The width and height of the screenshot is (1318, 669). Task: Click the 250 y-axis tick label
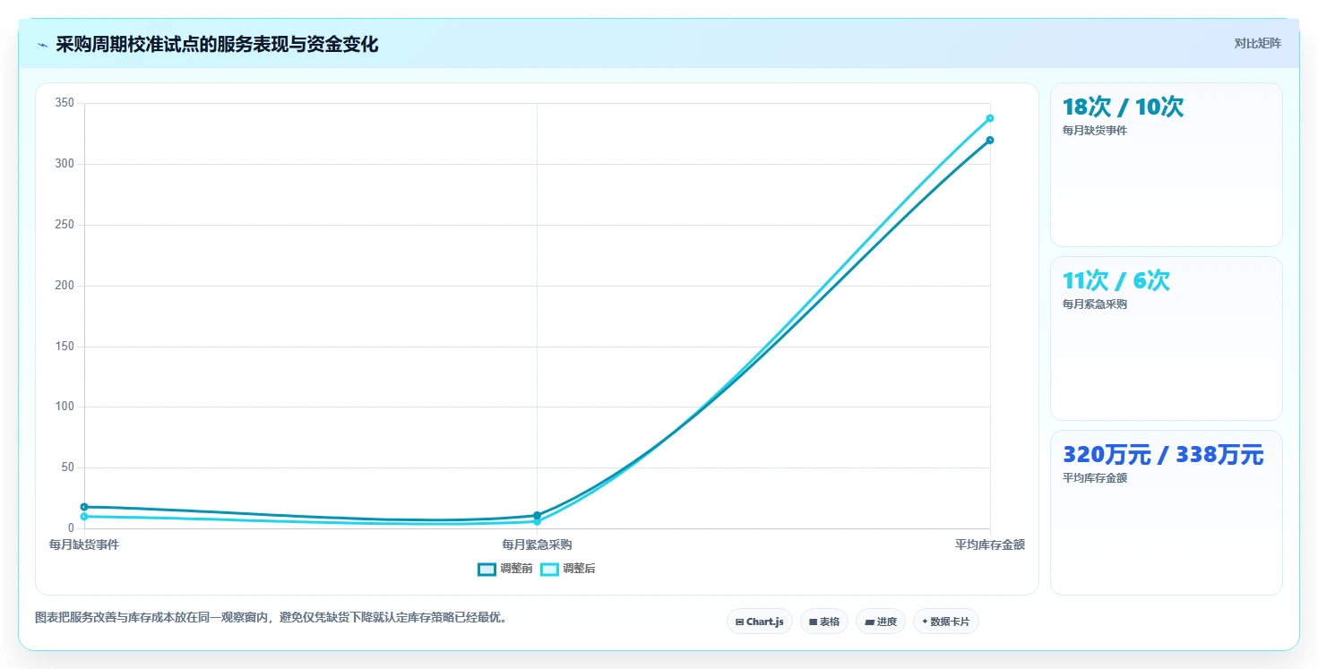(x=65, y=225)
